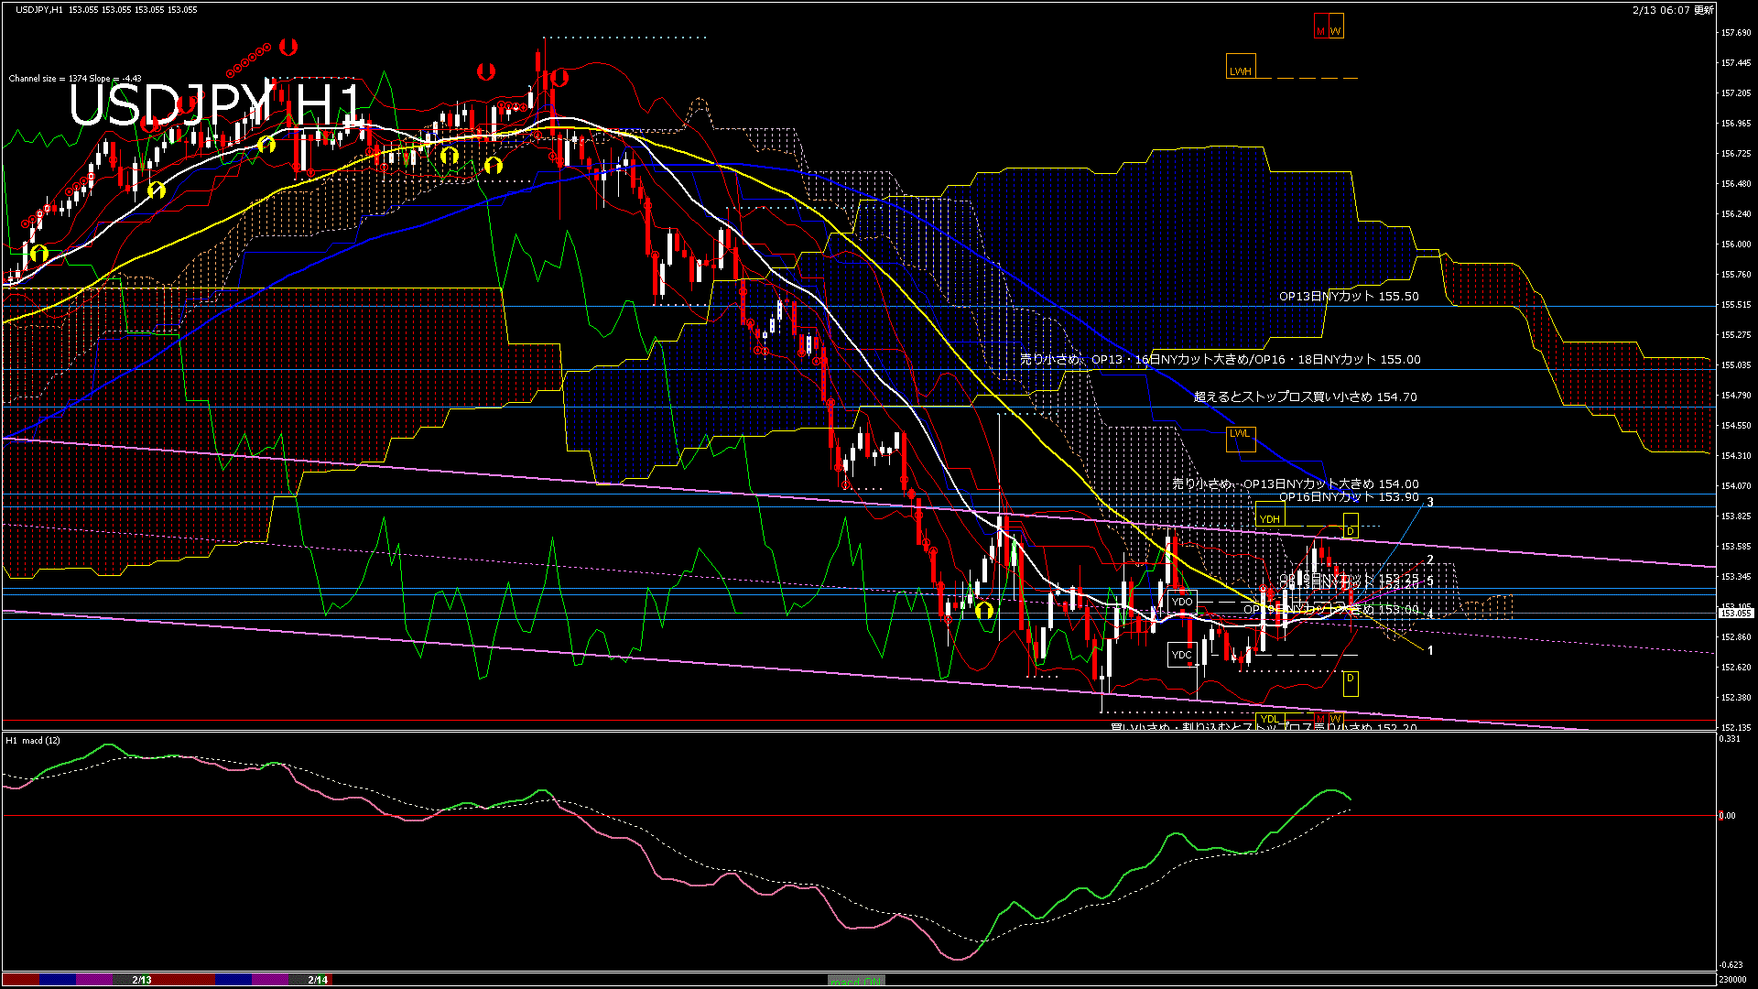Click the OP13日NYカット 155.50 annotation

1346,297
